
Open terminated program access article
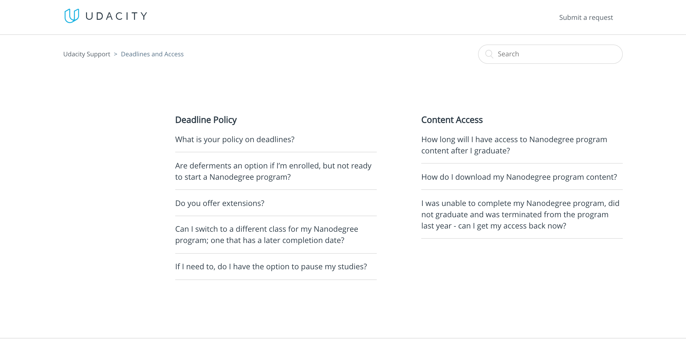pyautogui.click(x=520, y=215)
